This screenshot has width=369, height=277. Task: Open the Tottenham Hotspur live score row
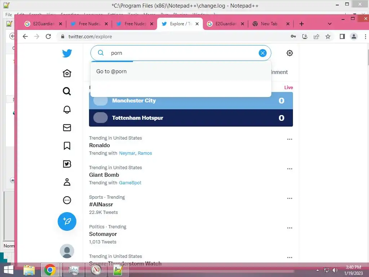pos(191,118)
